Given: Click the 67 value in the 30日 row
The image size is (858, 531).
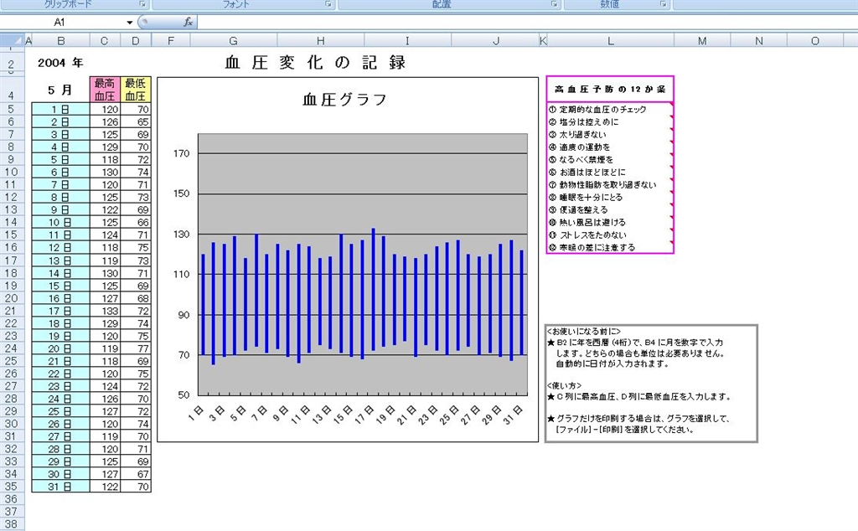Looking at the screenshot, I should (136, 474).
